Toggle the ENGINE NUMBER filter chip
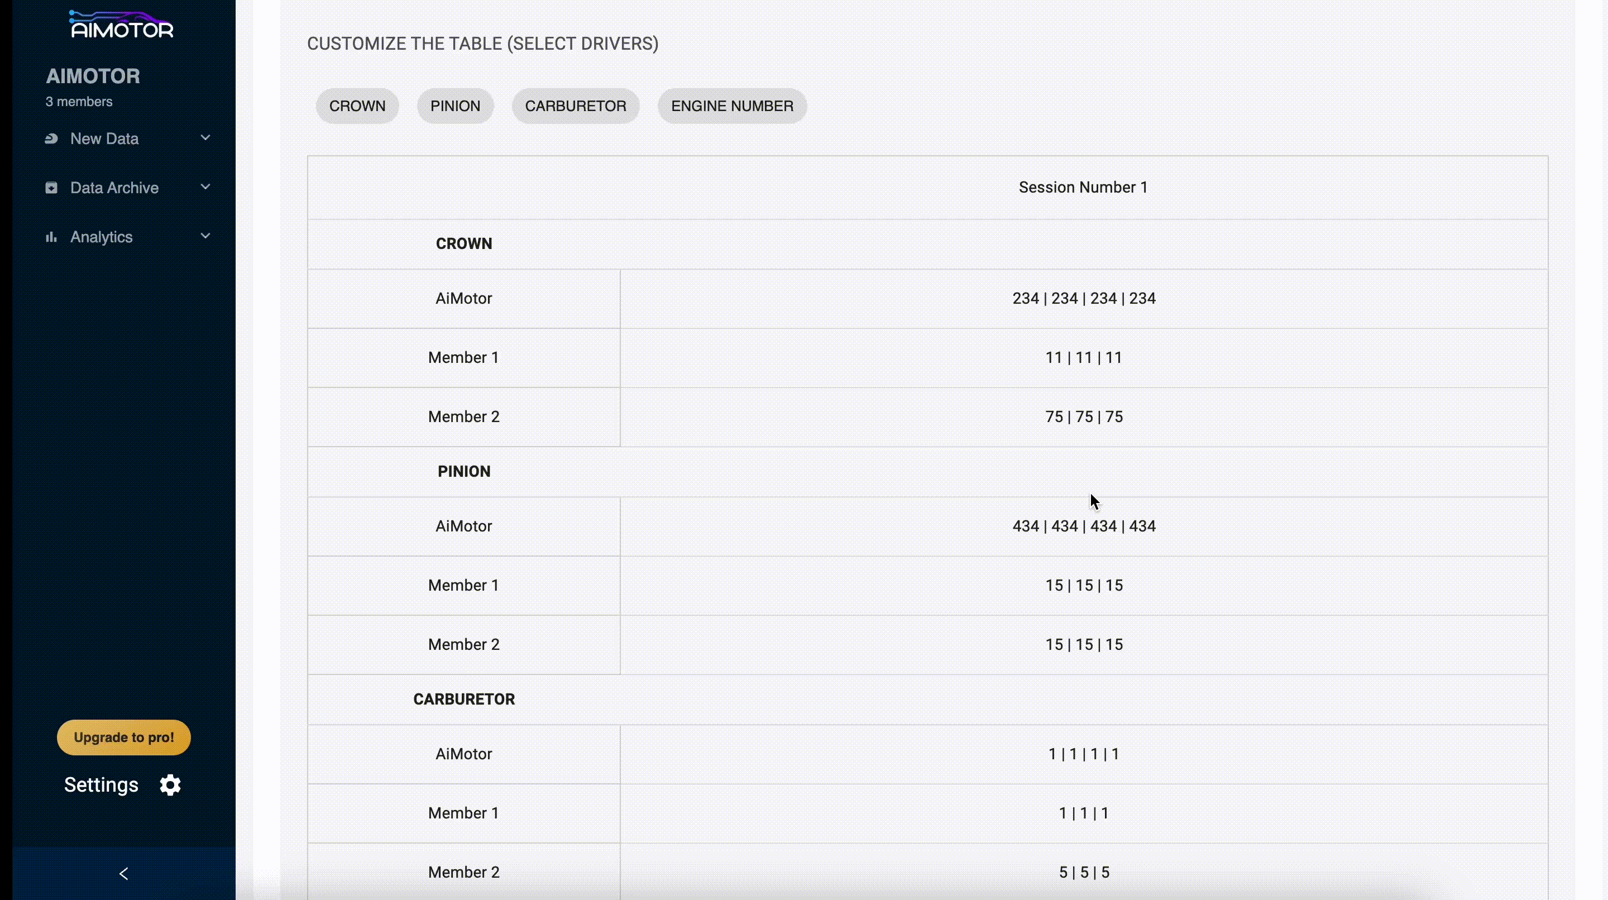Viewport: 1608px width, 900px height. pos(731,106)
